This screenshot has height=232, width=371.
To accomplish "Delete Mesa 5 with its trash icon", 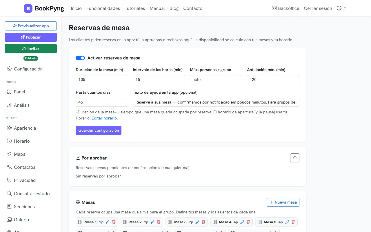I will pyautogui.click(x=293, y=222).
